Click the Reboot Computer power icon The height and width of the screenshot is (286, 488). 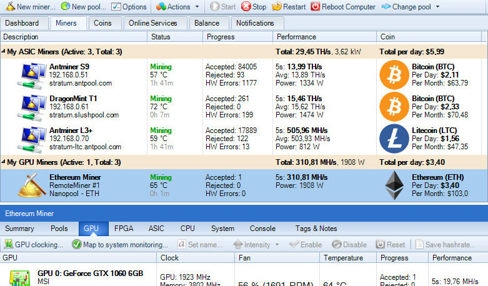tap(316, 6)
